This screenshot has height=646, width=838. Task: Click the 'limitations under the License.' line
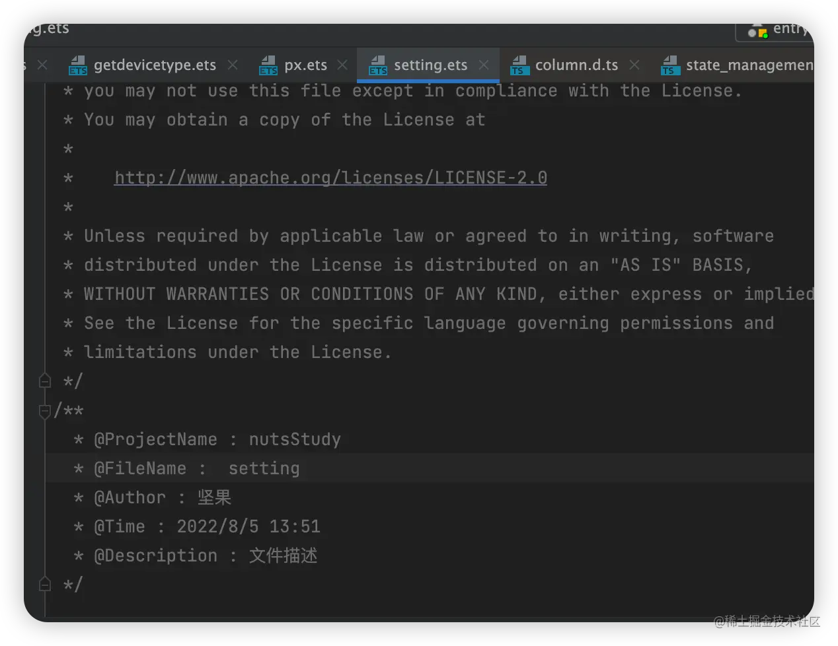pos(227,352)
